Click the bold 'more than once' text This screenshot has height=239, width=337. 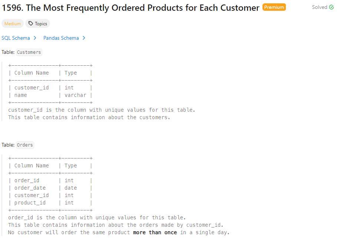(x=155, y=233)
